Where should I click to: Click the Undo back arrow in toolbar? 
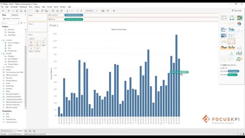(9, 11)
